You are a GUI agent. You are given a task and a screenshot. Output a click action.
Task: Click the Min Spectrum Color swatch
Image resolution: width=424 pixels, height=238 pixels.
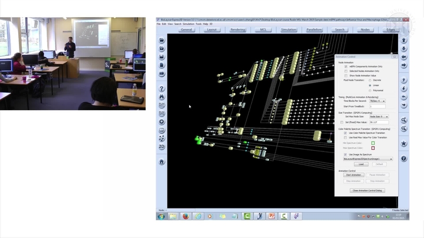pyautogui.click(x=373, y=143)
